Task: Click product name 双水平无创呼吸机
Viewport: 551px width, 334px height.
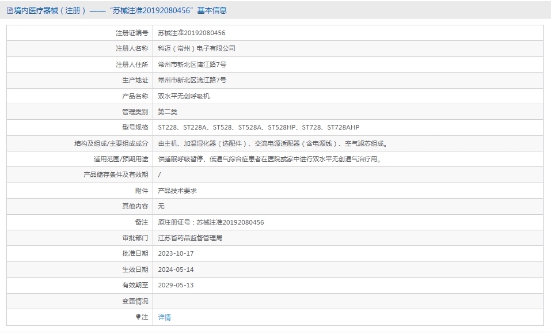Action: pos(184,96)
